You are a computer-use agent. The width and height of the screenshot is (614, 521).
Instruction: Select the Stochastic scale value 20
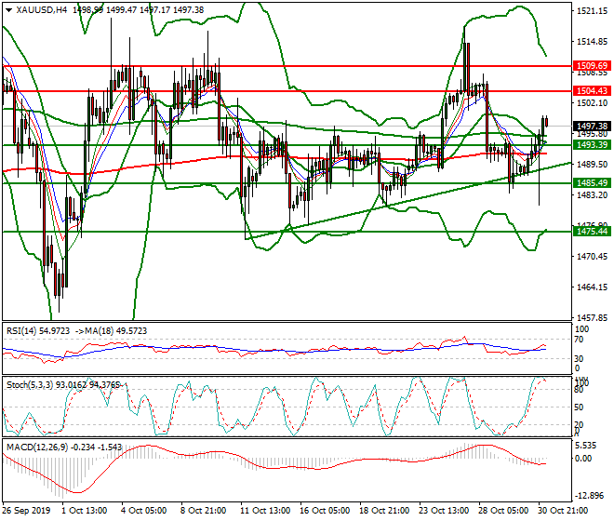(579, 424)
